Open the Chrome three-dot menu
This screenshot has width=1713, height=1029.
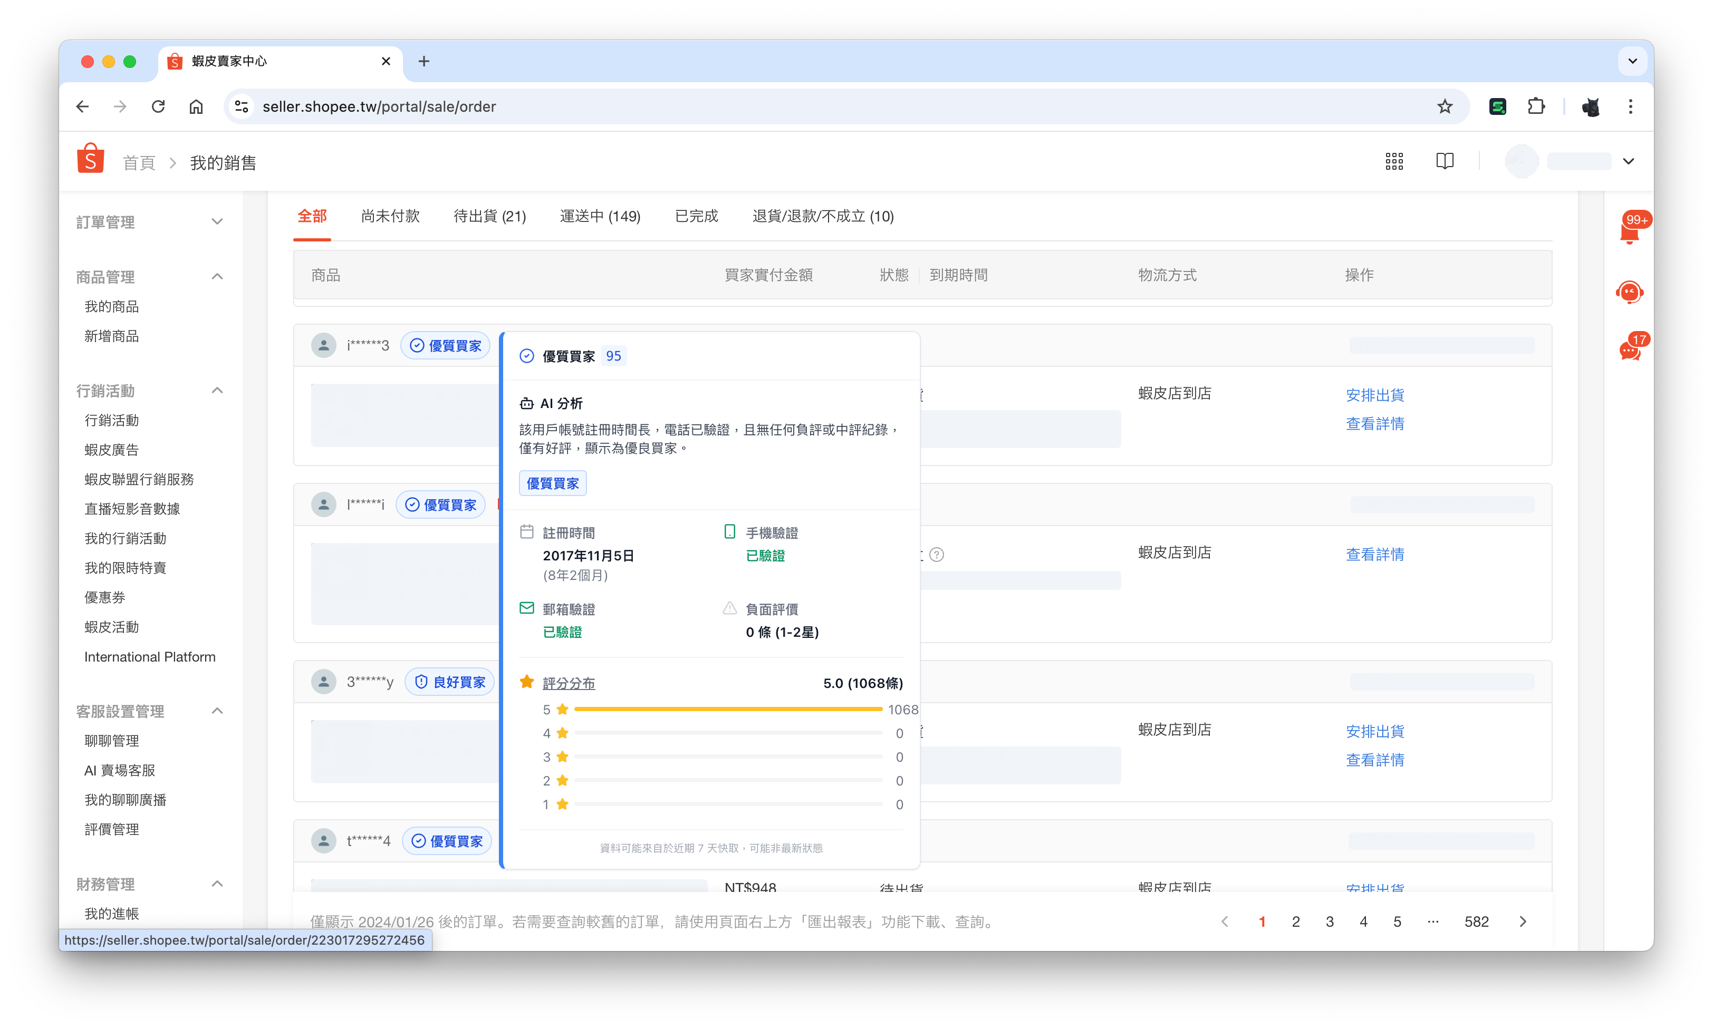point(1631,106)
